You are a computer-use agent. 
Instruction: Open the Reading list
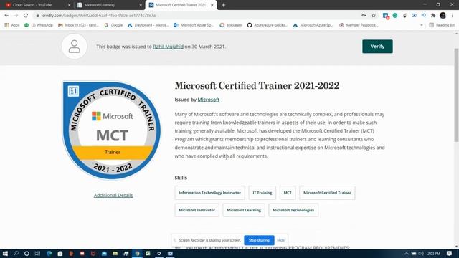tap(442, 25)
